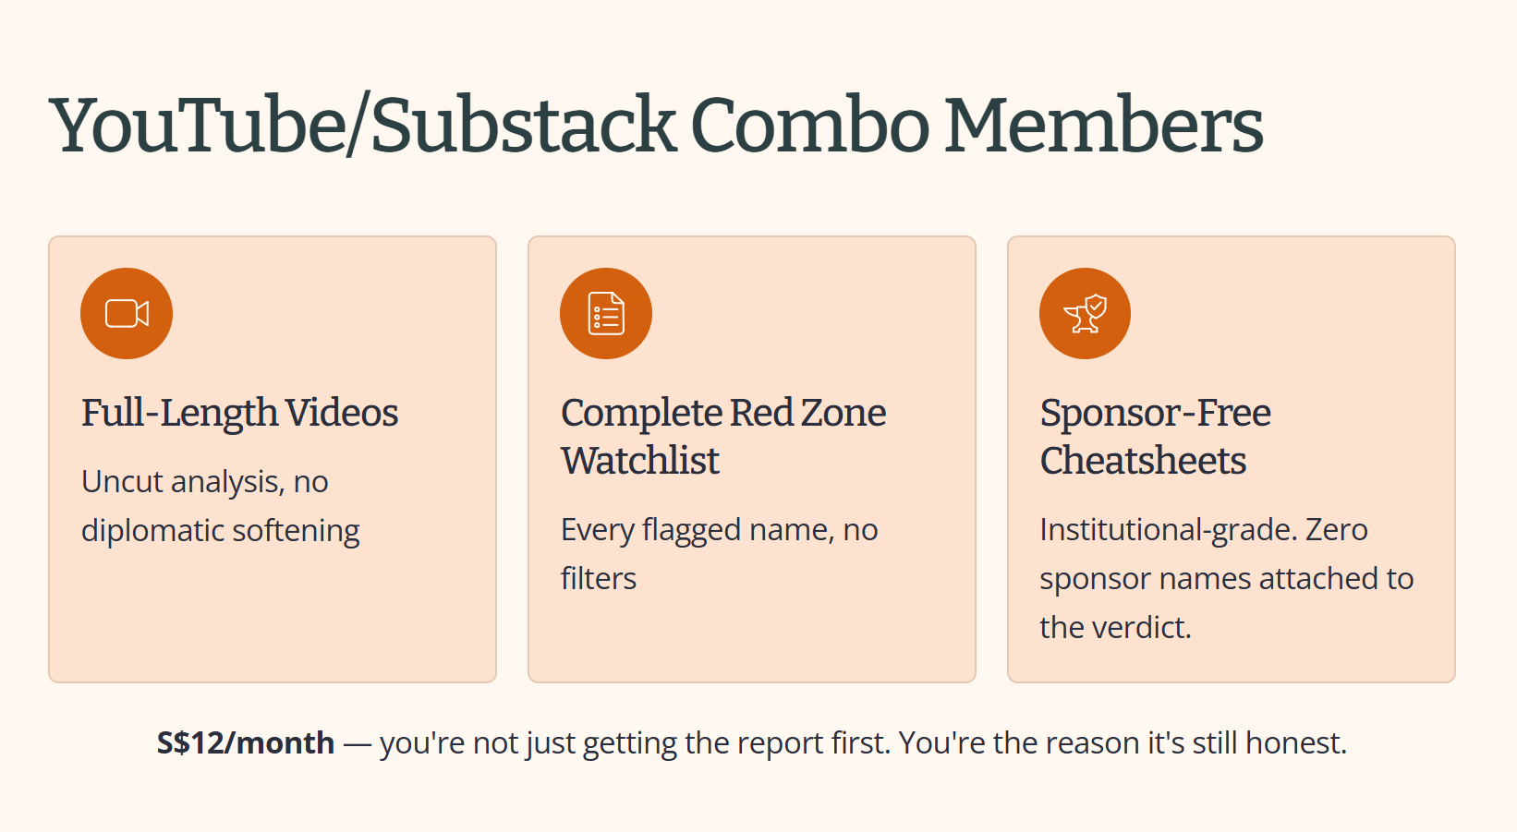Image resolution: width=1517 pixels, height=832 pixels.
Task: Click 'the verdict.' text in third card
Action: coord(1116,628)
